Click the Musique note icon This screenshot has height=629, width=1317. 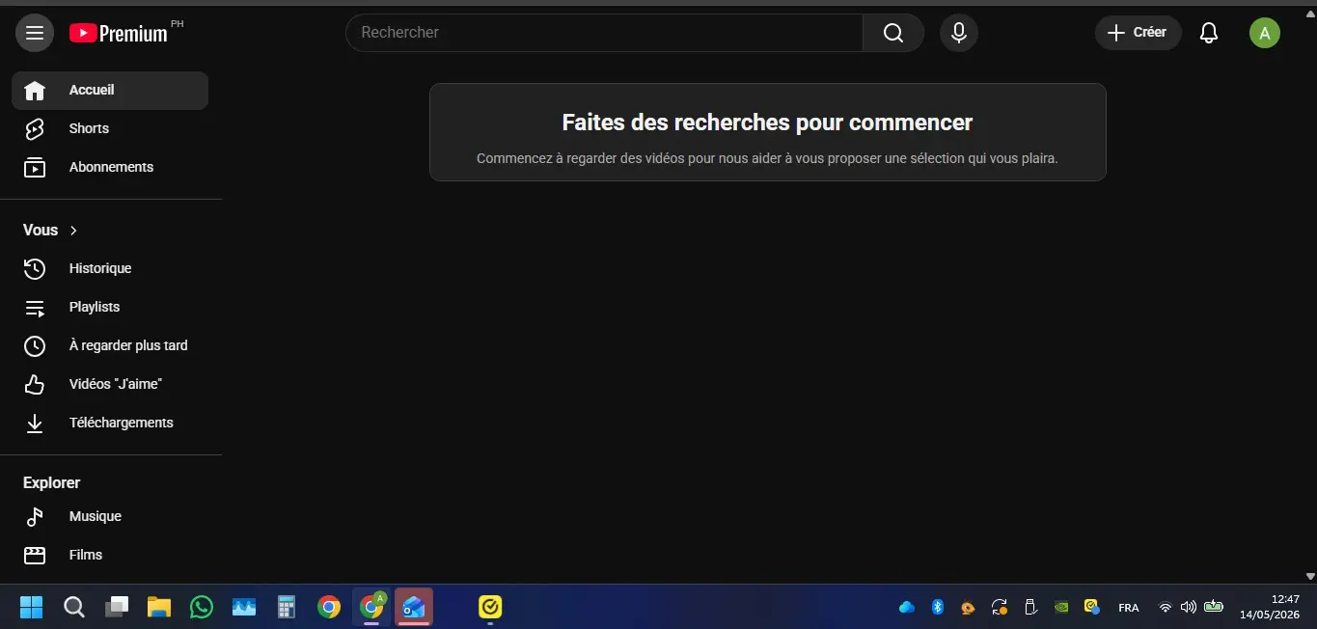pyautogui.click(x=35, y=516)
